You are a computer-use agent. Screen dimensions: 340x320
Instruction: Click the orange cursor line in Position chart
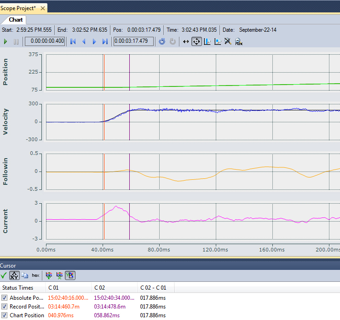point(104,72)
